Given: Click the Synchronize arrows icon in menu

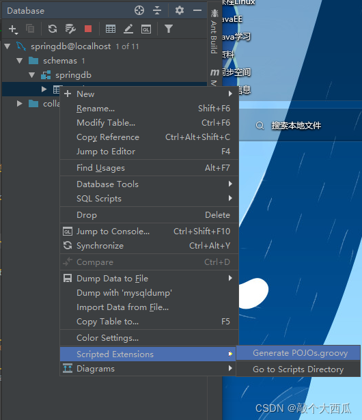Looking at the screenshot, I should click(68, 245).
